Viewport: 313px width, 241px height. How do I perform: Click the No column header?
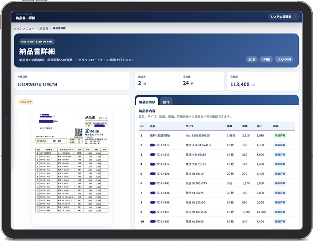pos(142,126)
